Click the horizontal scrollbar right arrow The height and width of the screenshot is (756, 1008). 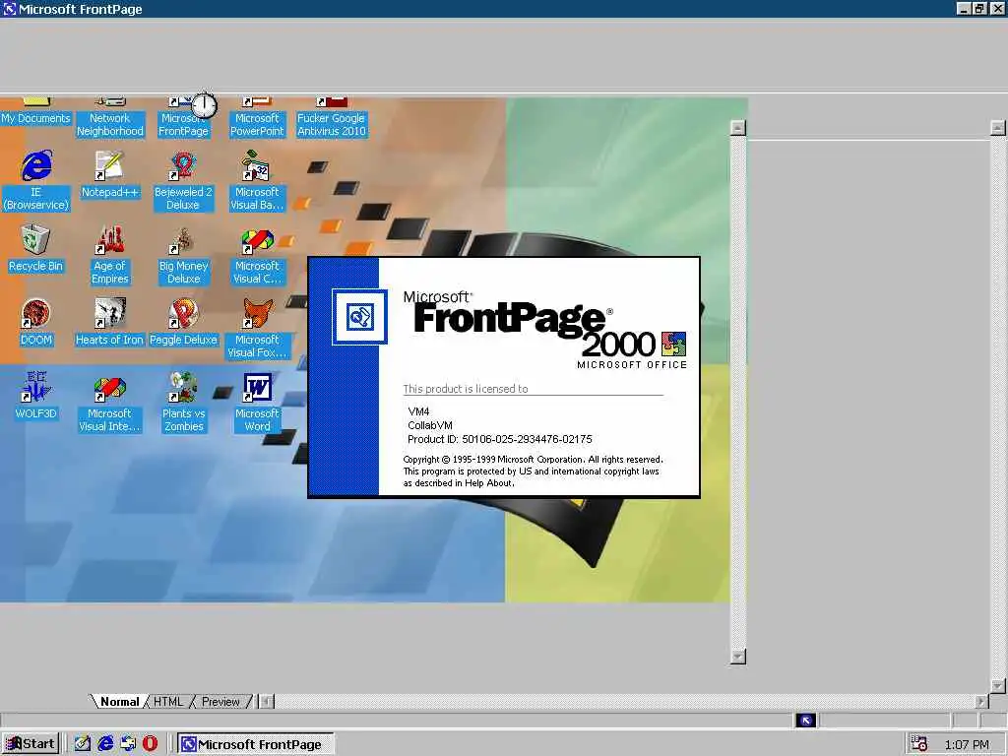pos(981,701)
